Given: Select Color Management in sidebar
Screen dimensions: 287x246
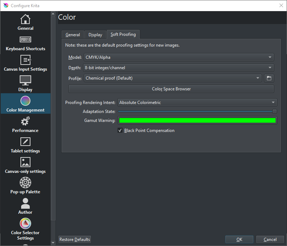Looking at the screenshot, I should click(25, 104).
